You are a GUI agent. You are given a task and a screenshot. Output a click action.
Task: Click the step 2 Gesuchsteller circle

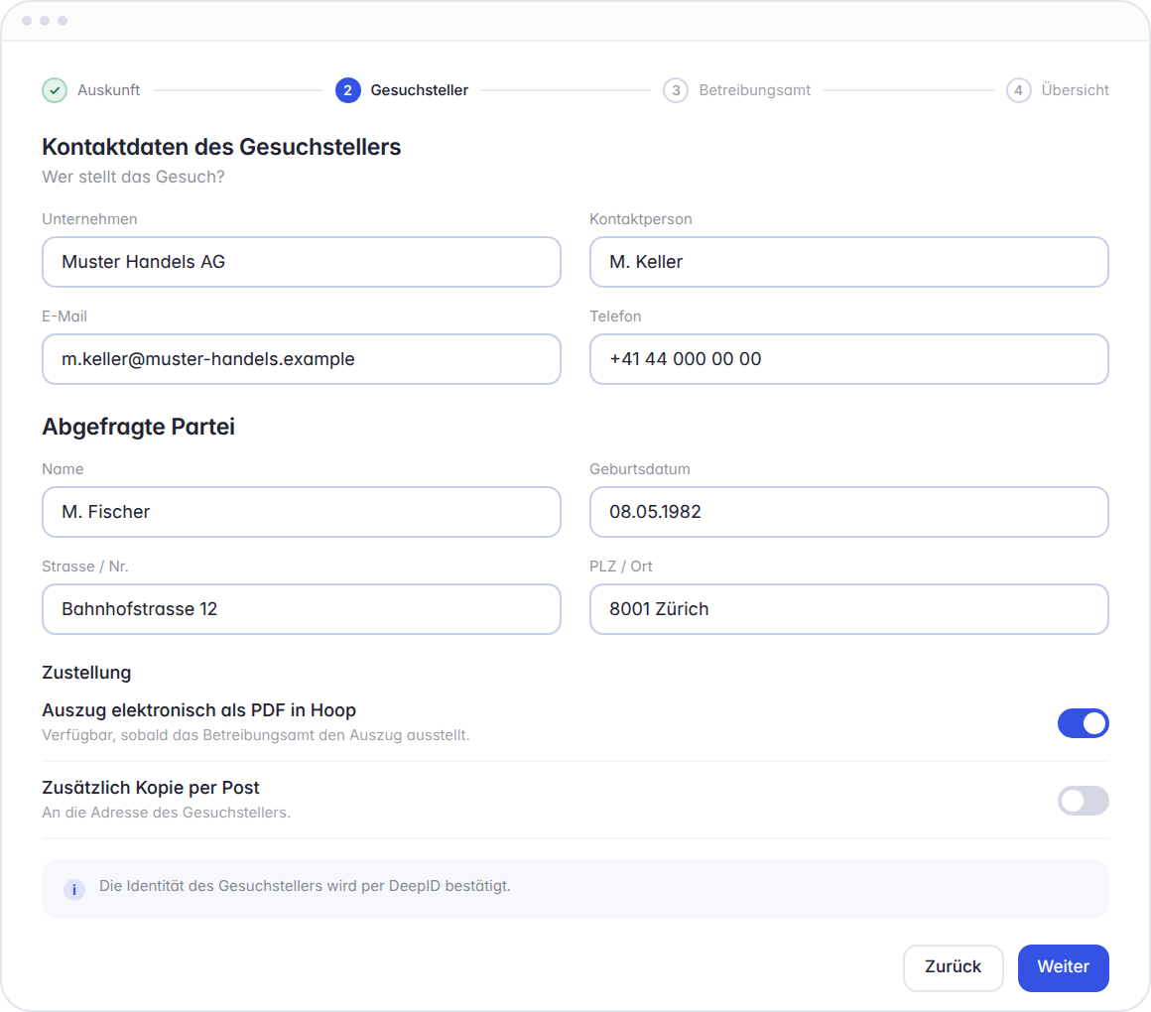[348, 90]
